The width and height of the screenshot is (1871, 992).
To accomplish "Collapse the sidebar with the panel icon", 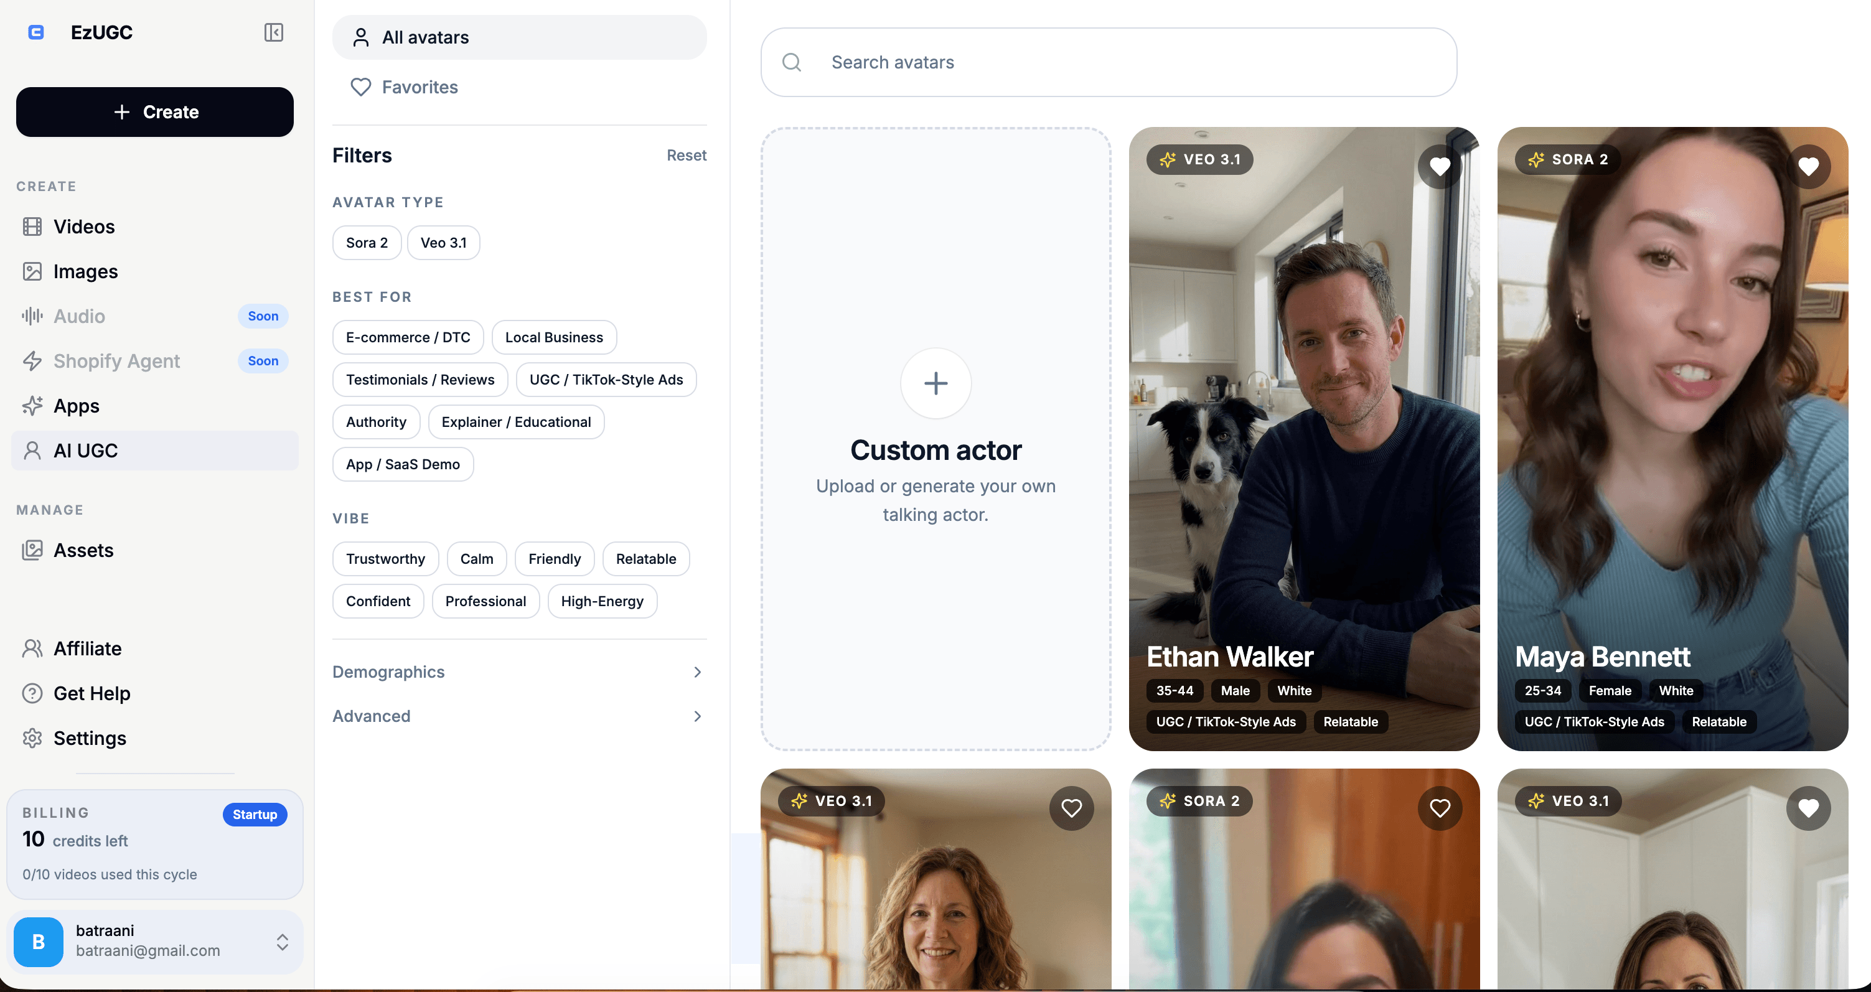I will [x=273, y=33].
